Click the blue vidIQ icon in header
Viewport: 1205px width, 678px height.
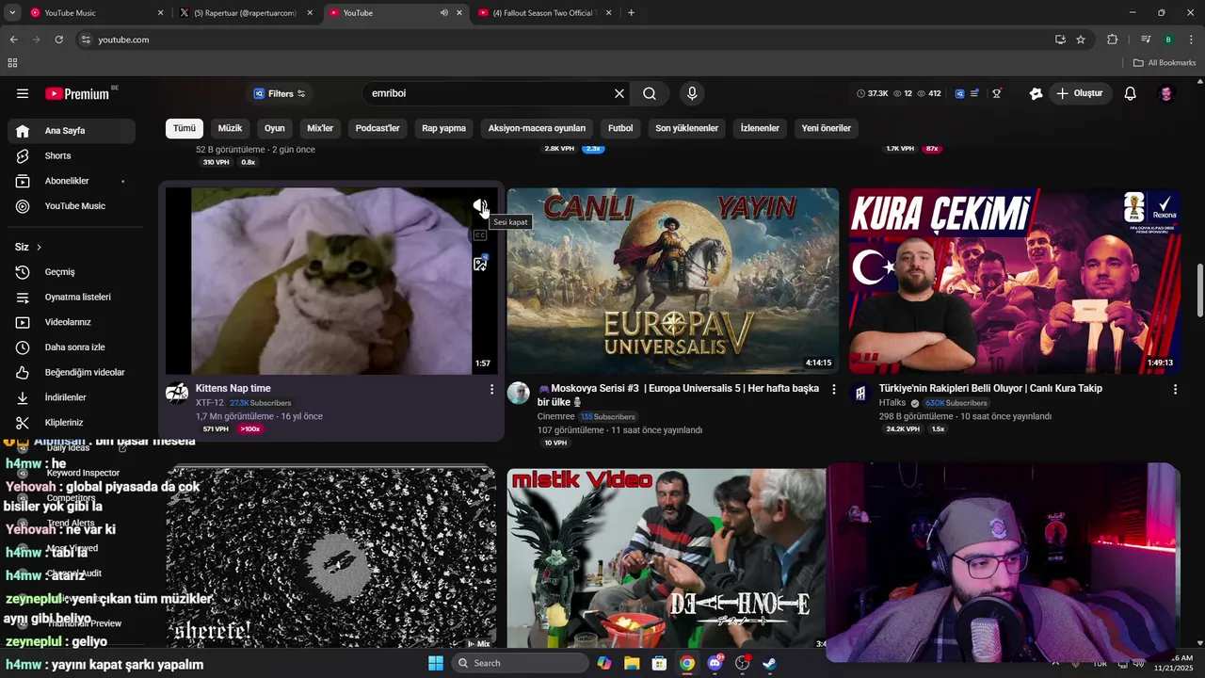click(959, 93)
